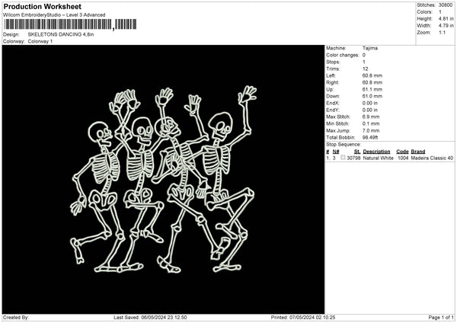Click the "Last Saved: 06/05/2024 23:12:50" footer

[x=150, y=318]
